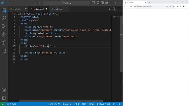Screen dimensions: 189x106
Task: Click the title text My website in code
Action: (40, 33)
